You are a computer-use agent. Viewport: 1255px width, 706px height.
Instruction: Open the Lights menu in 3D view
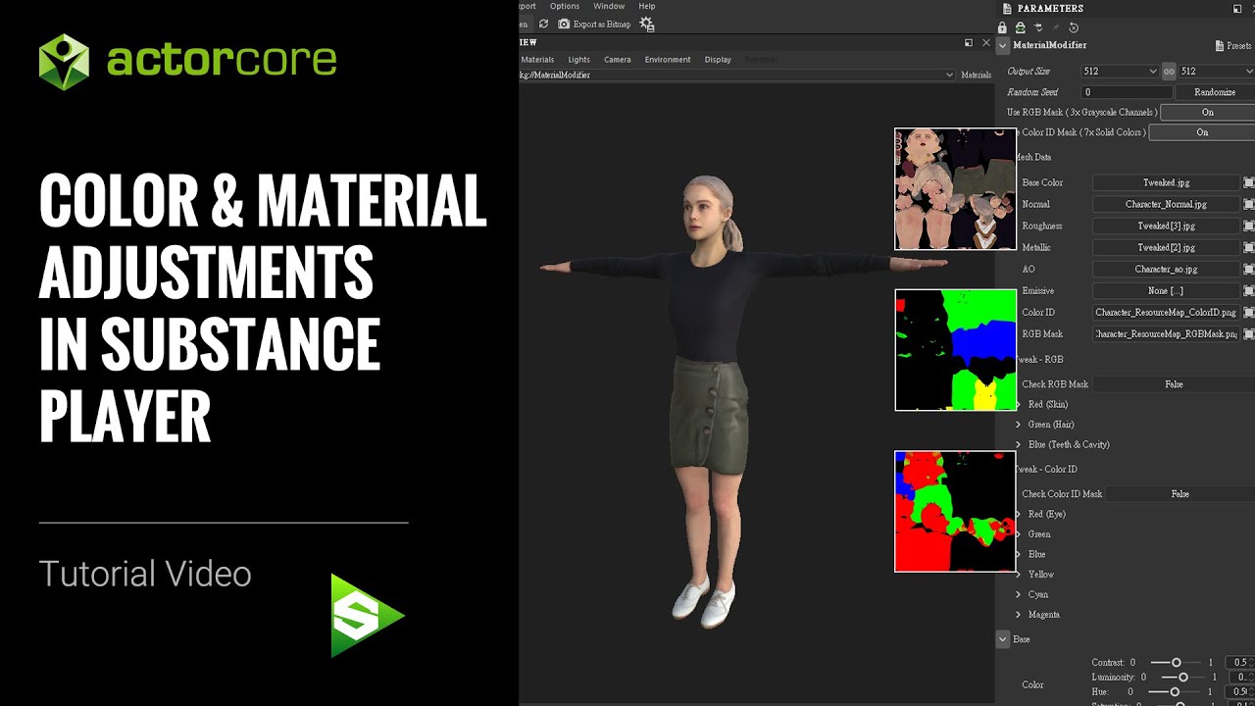[x=578, y=60]
